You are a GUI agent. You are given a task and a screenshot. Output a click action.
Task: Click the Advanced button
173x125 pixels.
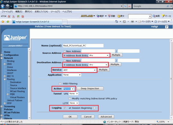[x=106, y=117]
